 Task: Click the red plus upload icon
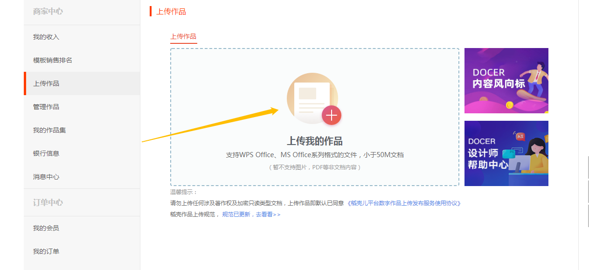pos(332,115)
